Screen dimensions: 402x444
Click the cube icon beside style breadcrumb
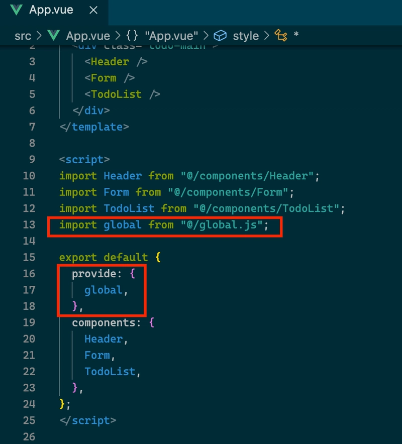coord(220,36)
